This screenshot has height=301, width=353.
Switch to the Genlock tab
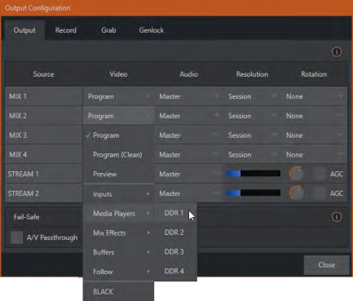tap(152, 30)
